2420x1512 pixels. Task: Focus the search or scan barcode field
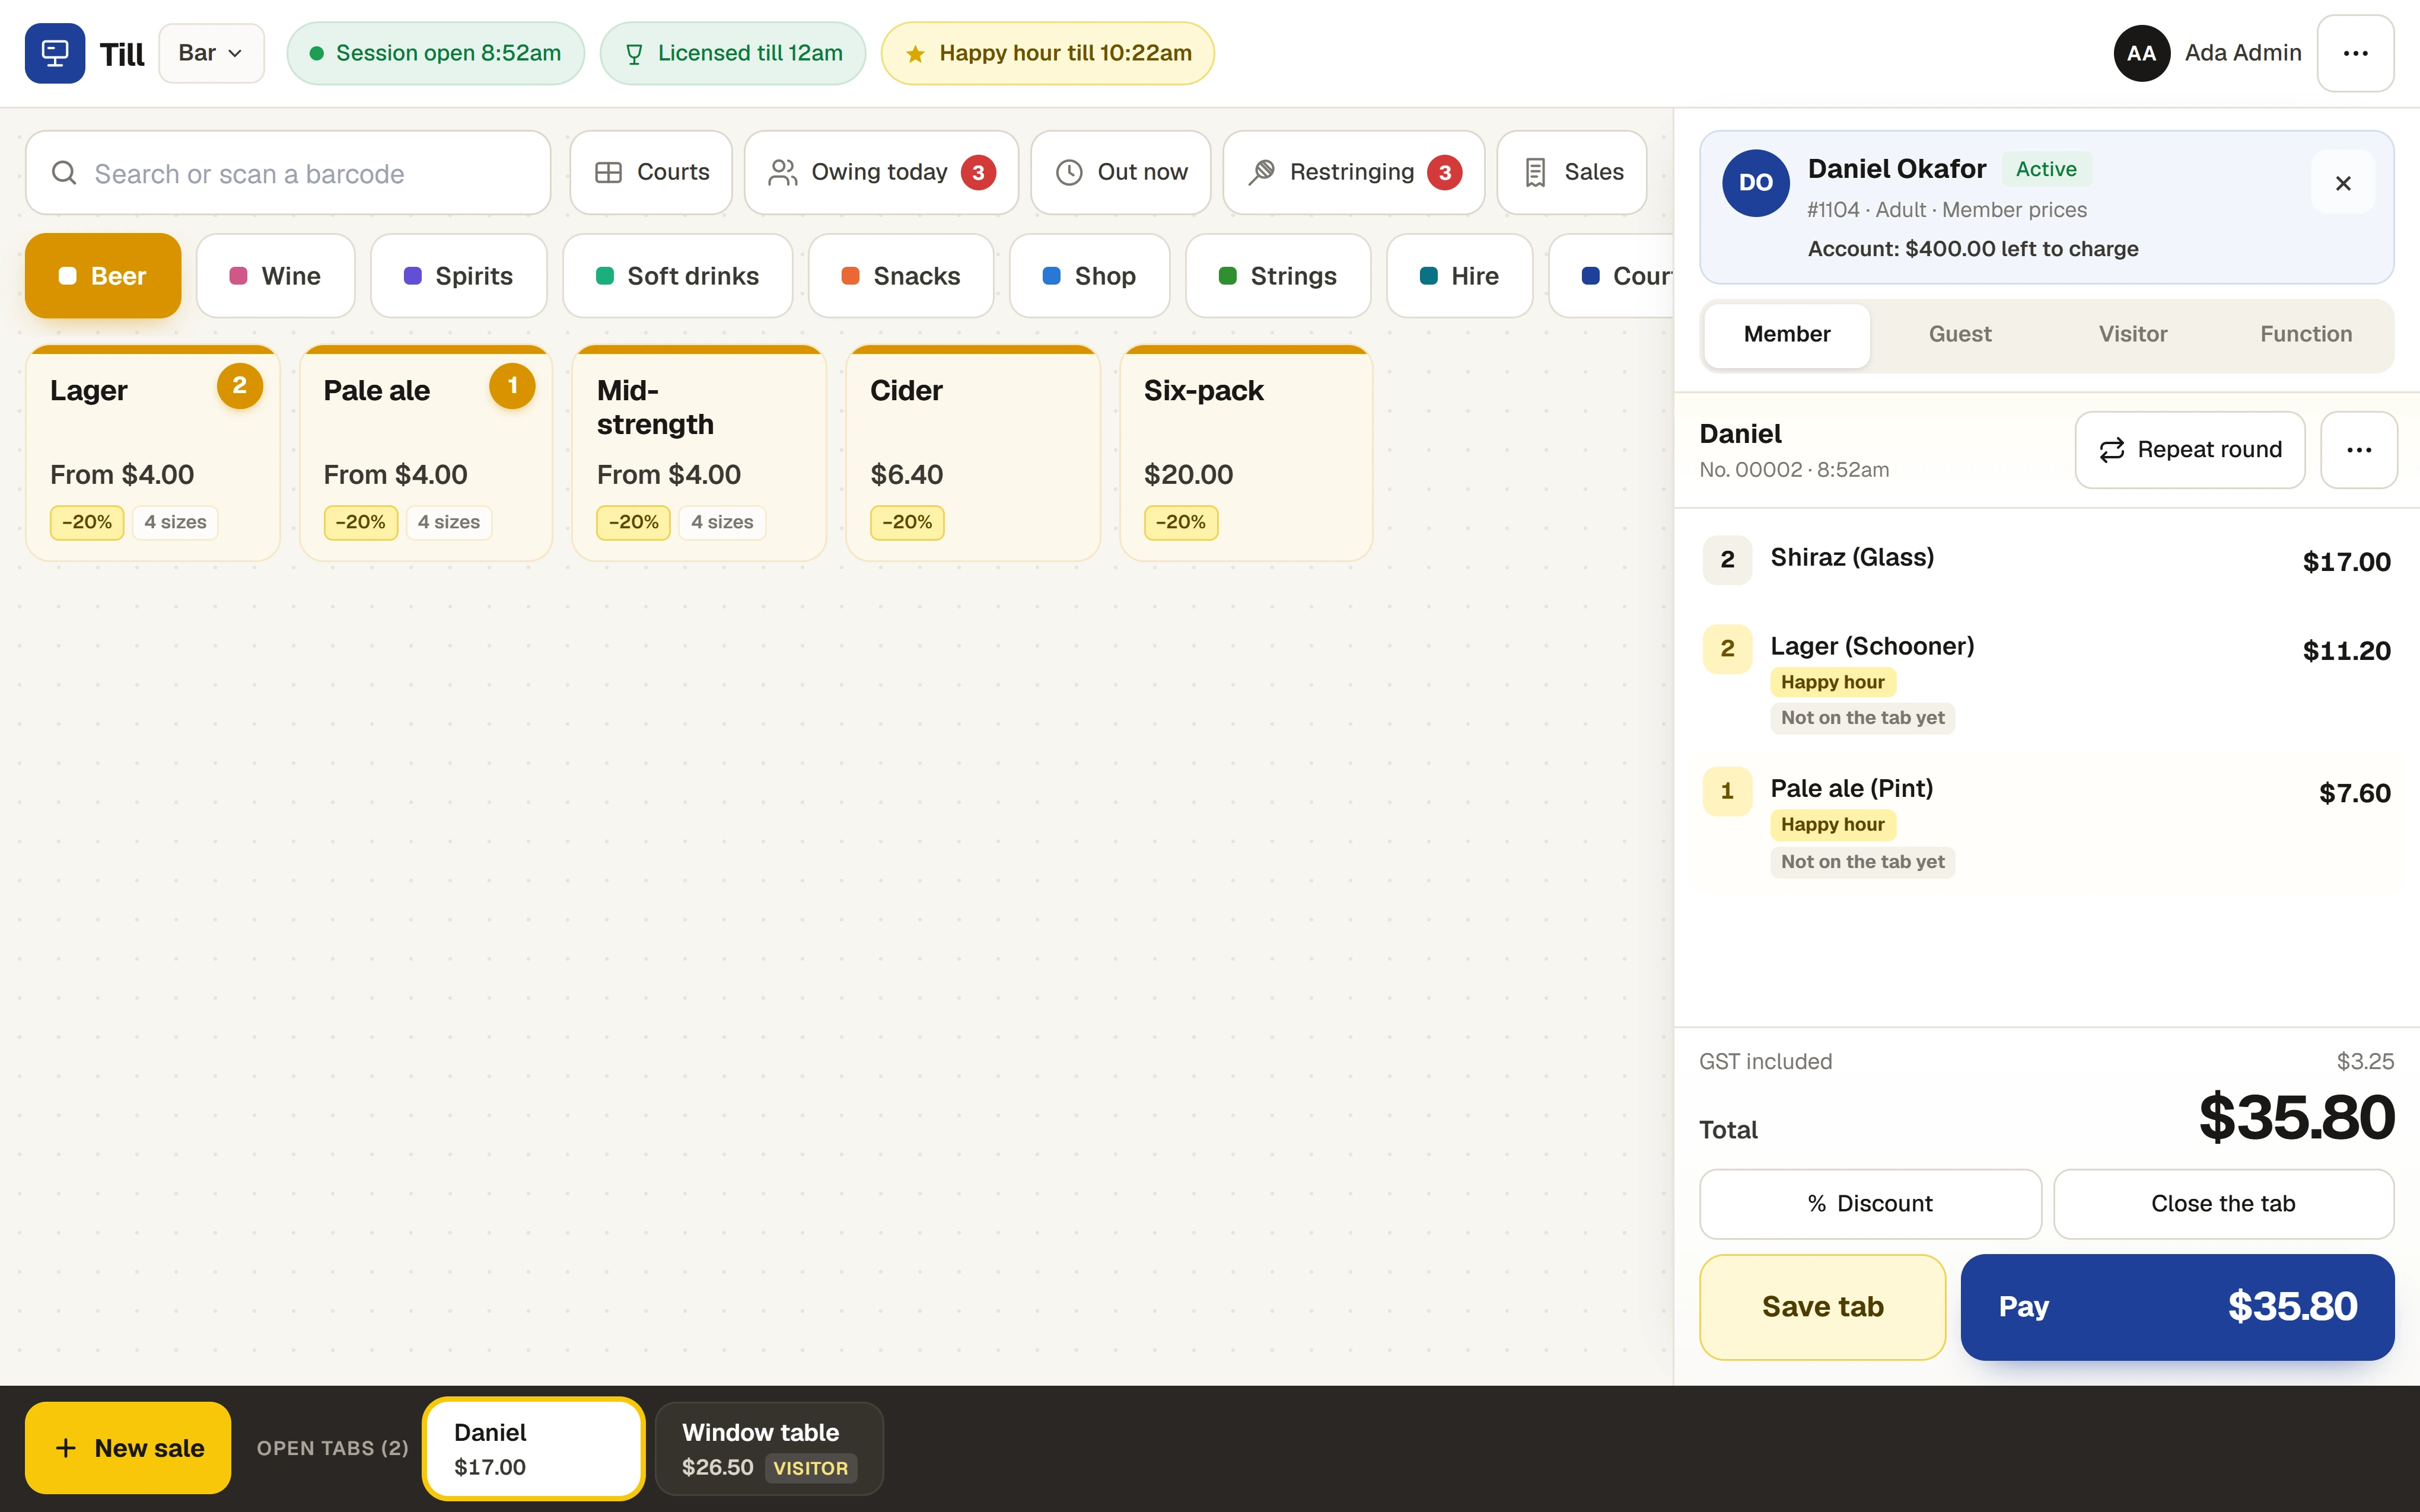pyautogui.click(x=288, y=173)
